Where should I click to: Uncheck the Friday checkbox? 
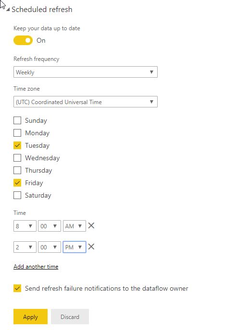[x=17, y=183]
